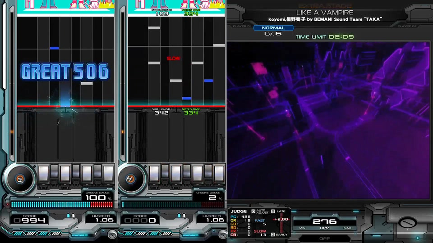Image resolution: width=433 pixels, height=243 pixels.
Task: Click the Lv.6 level label
Action: pyautogui.click(x=273, y=34)
